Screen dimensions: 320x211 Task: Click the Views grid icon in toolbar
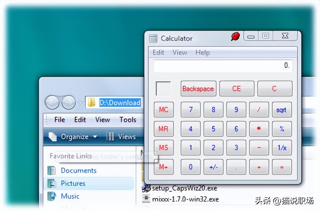pyautogui.click(x=110, y=136)
